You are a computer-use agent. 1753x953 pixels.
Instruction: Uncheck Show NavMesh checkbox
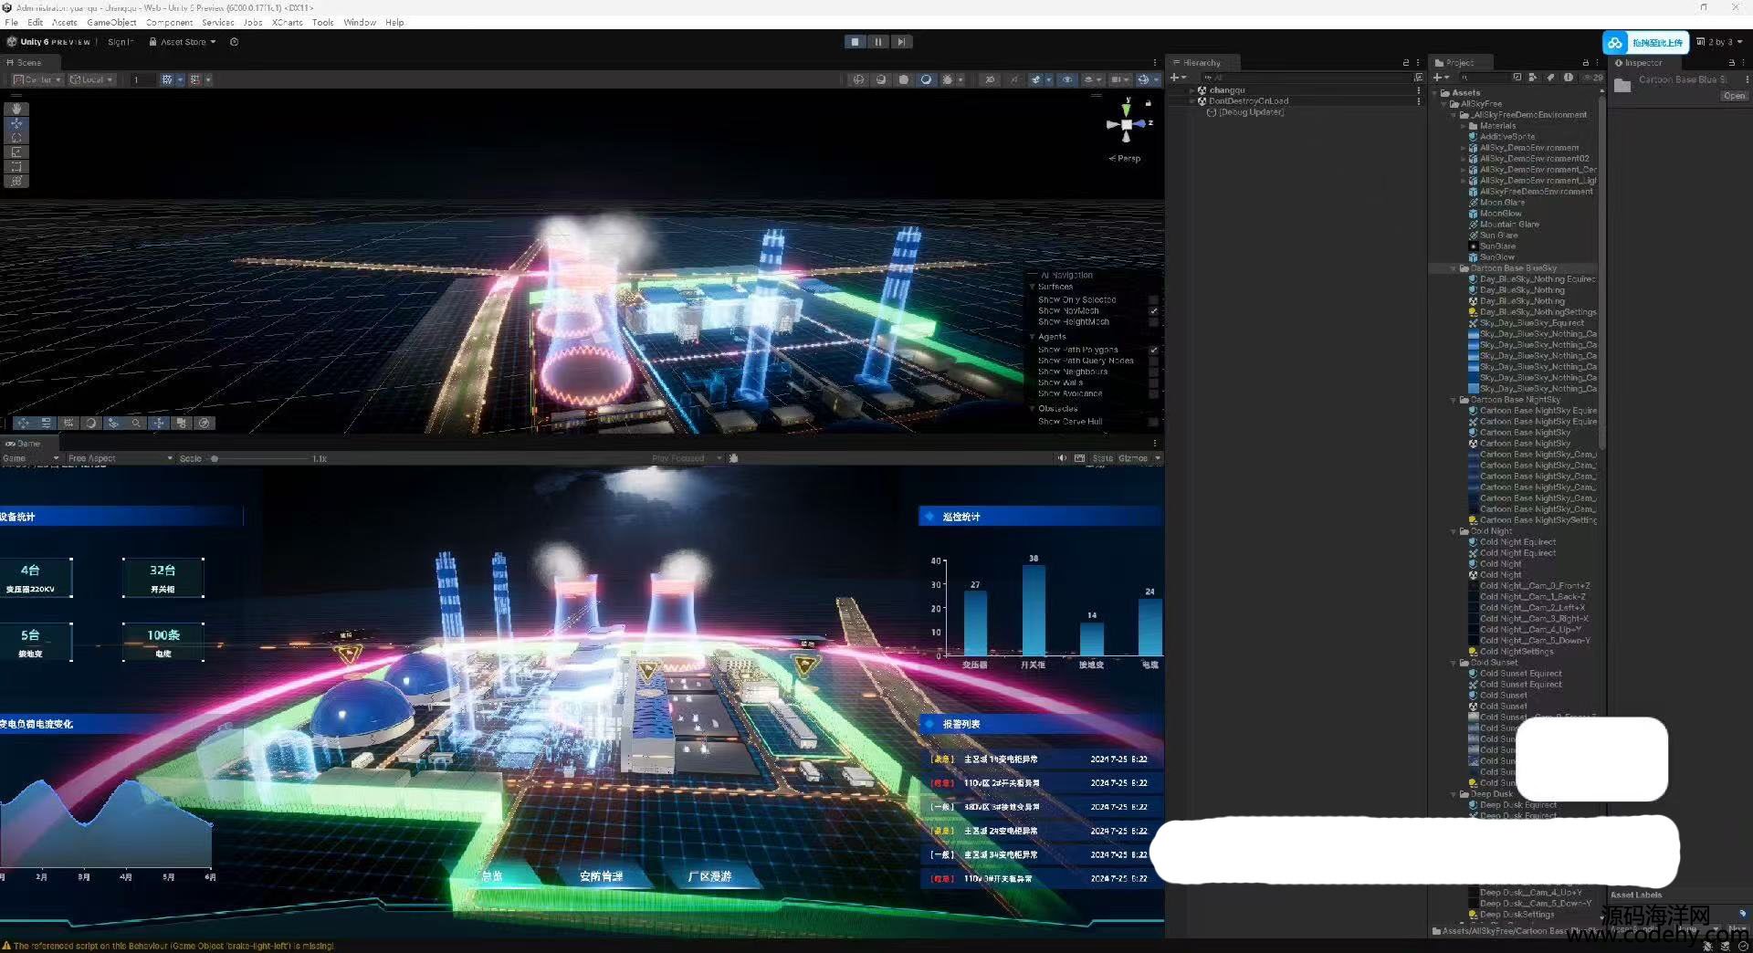[x=1154, y=311]
